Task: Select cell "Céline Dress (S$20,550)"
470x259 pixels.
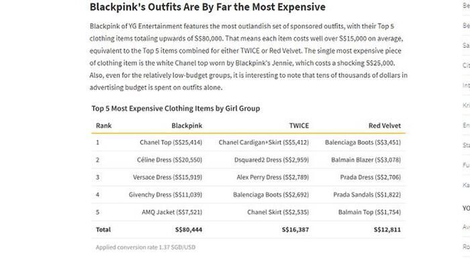Action: pos(169,160)
